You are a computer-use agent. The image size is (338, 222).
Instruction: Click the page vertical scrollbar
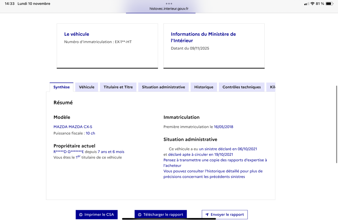click(x=337, y=124)
